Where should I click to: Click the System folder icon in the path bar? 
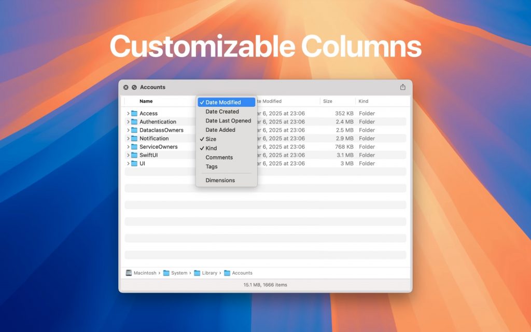(167, 273)
